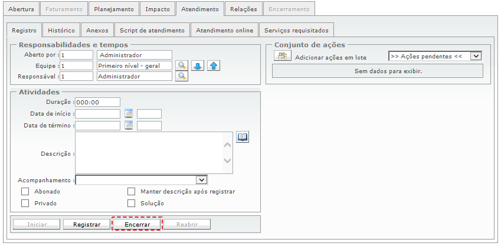Click the Primeiro nível - geral field
Viewport: 501px width, 246px height.
coord(135,65)
